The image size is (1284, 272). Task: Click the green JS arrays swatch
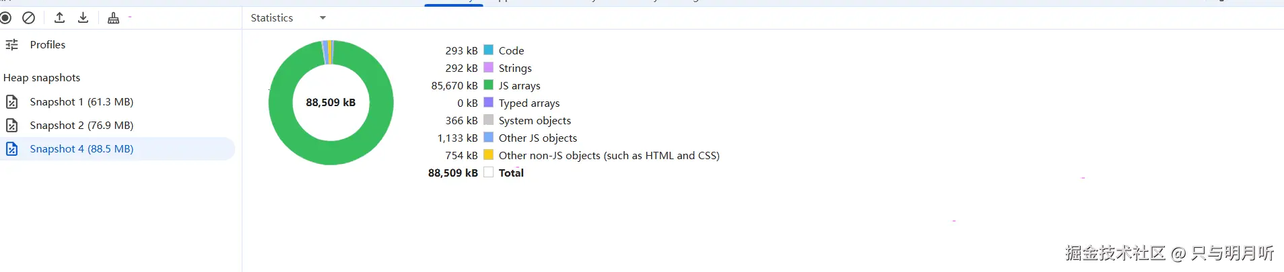coord(489,85)
